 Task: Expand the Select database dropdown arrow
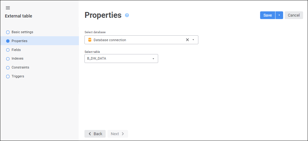193,40
